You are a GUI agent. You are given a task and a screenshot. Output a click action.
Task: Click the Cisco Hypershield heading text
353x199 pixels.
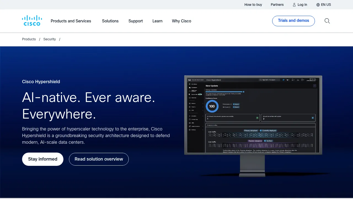click(41, 82)
